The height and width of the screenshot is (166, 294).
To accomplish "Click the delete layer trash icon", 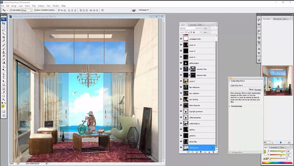I will [x=213, y=152].
